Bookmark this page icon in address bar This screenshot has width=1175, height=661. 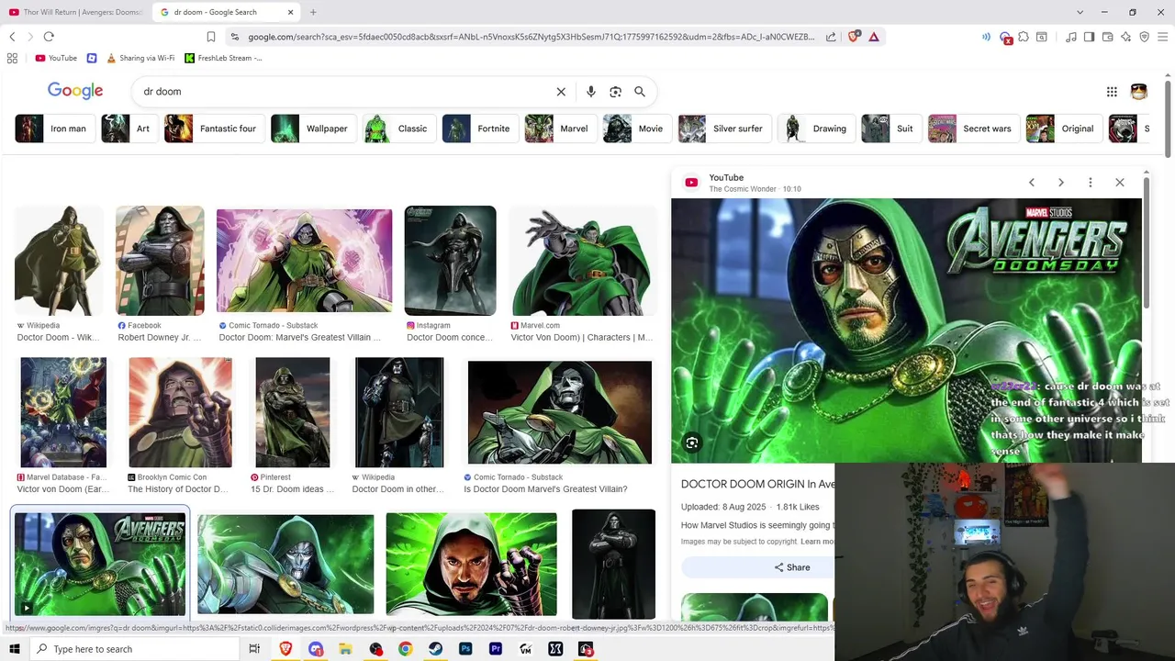pos(211,37)
